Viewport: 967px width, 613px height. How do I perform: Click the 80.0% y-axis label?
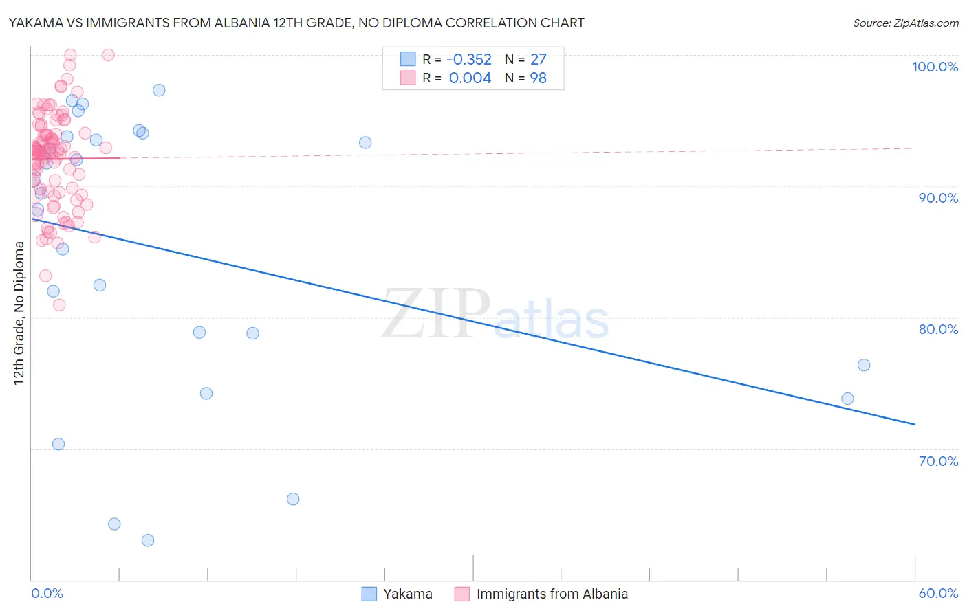click(x=938, y=329)
